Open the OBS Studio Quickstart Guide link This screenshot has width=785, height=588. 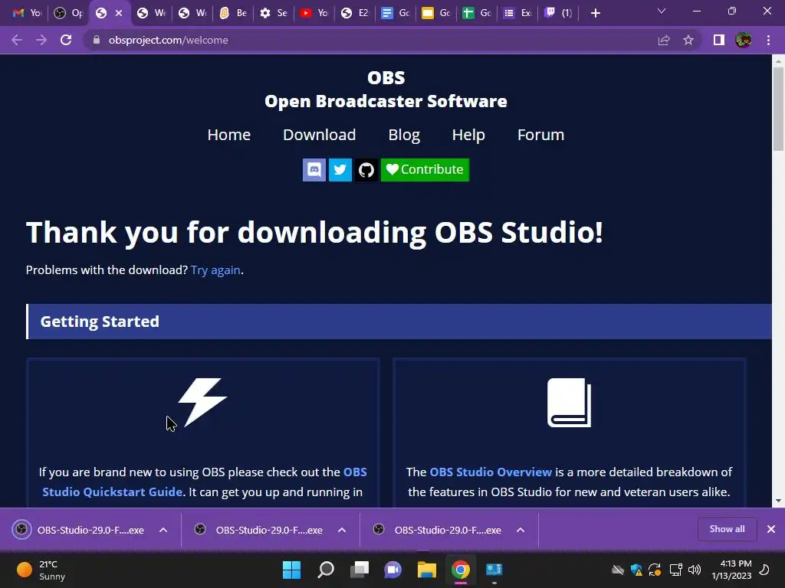click(205, 482)
